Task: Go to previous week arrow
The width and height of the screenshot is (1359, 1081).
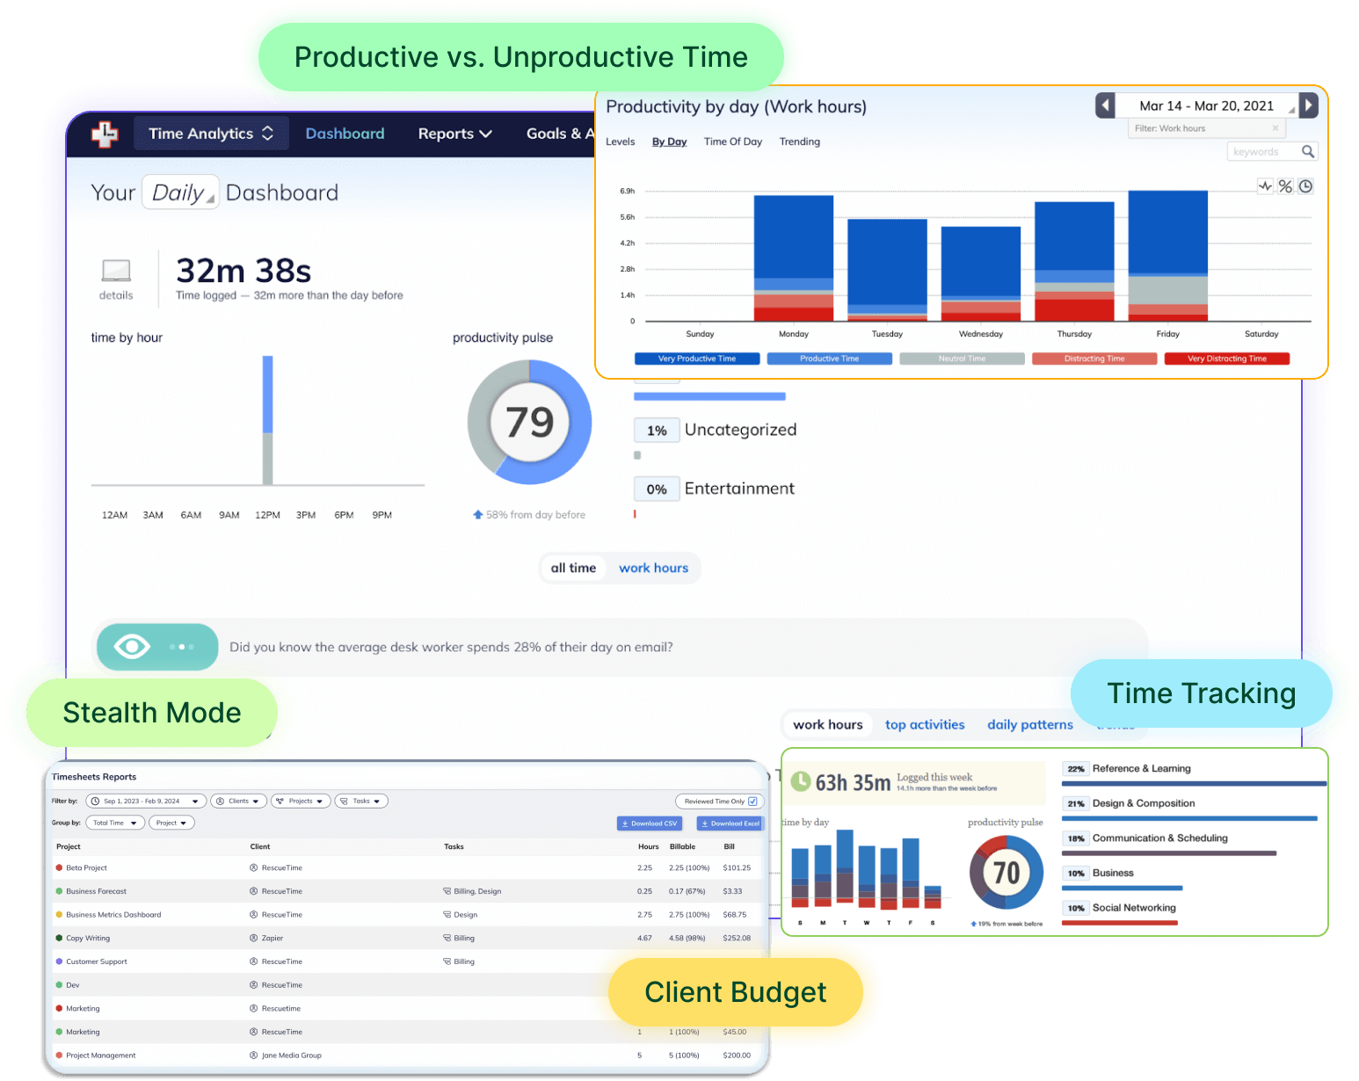Action: coord(1105,105)
